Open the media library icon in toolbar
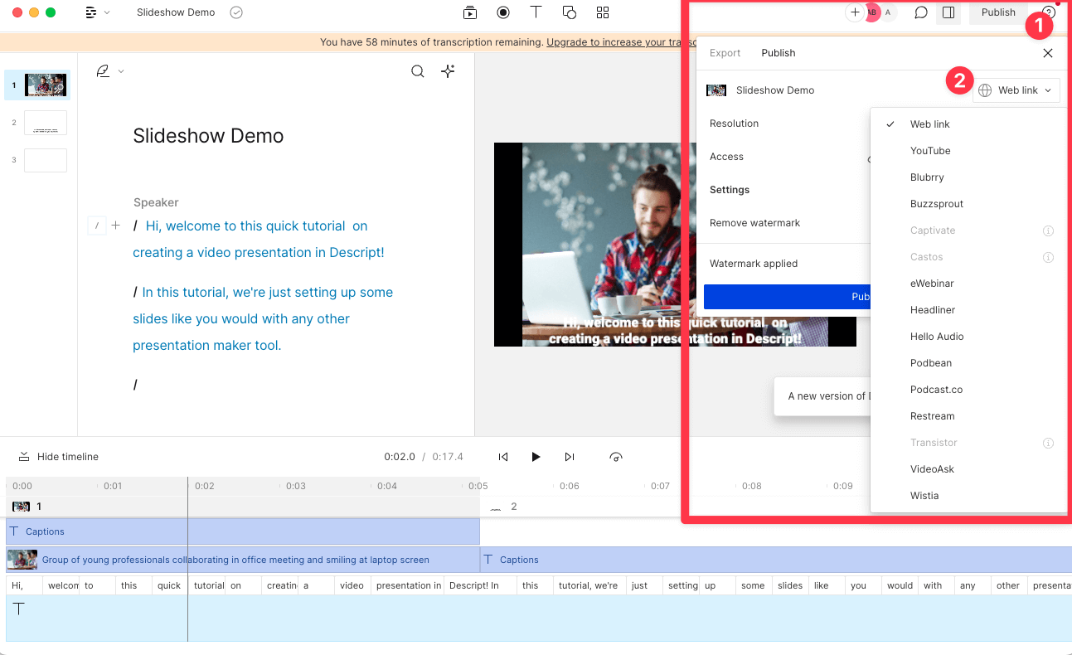The image size is (1072, 655). [470, 12]
